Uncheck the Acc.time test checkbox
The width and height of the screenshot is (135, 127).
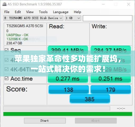7,78
